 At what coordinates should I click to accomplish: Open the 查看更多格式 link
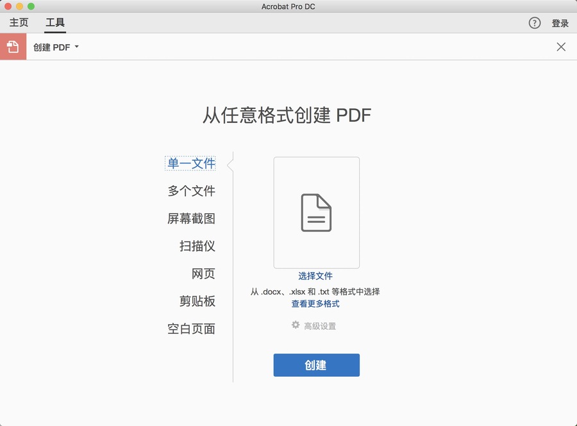315,304
